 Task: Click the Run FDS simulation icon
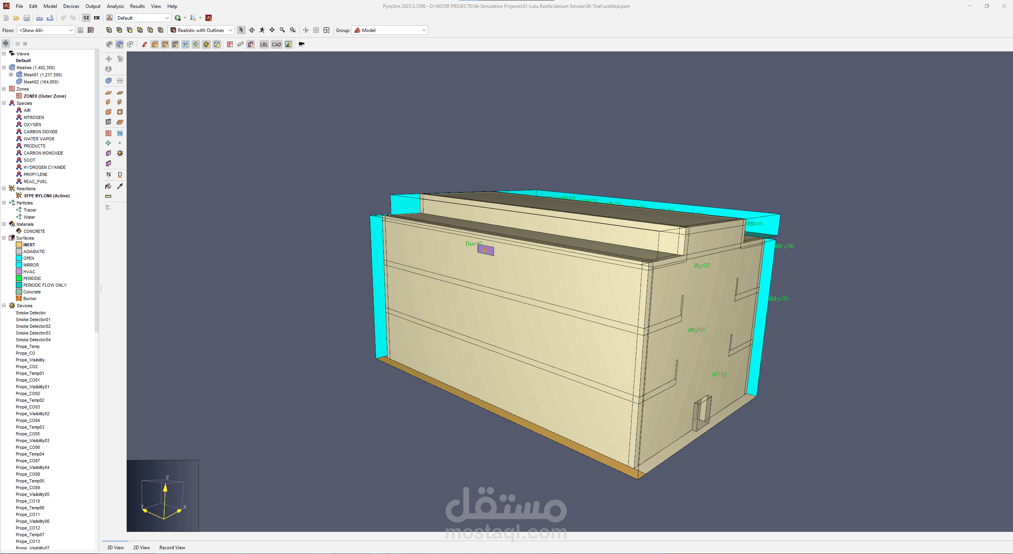tap(178, 18)
